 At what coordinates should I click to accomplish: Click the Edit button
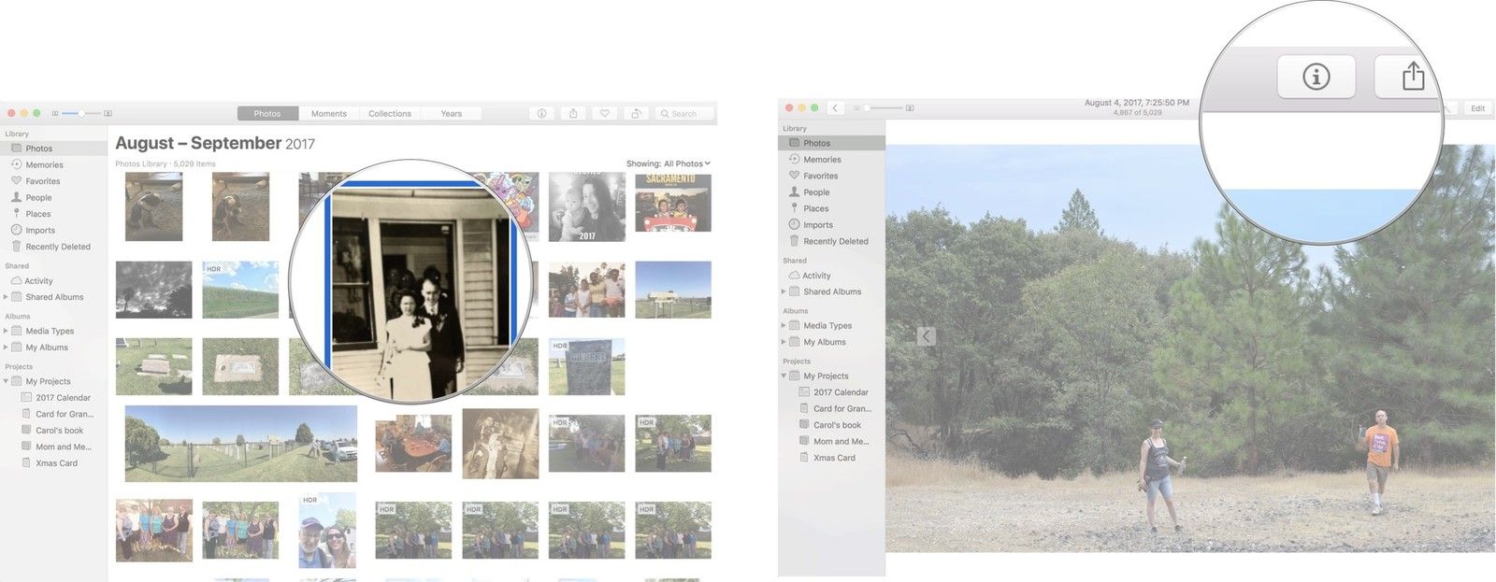1477,108
